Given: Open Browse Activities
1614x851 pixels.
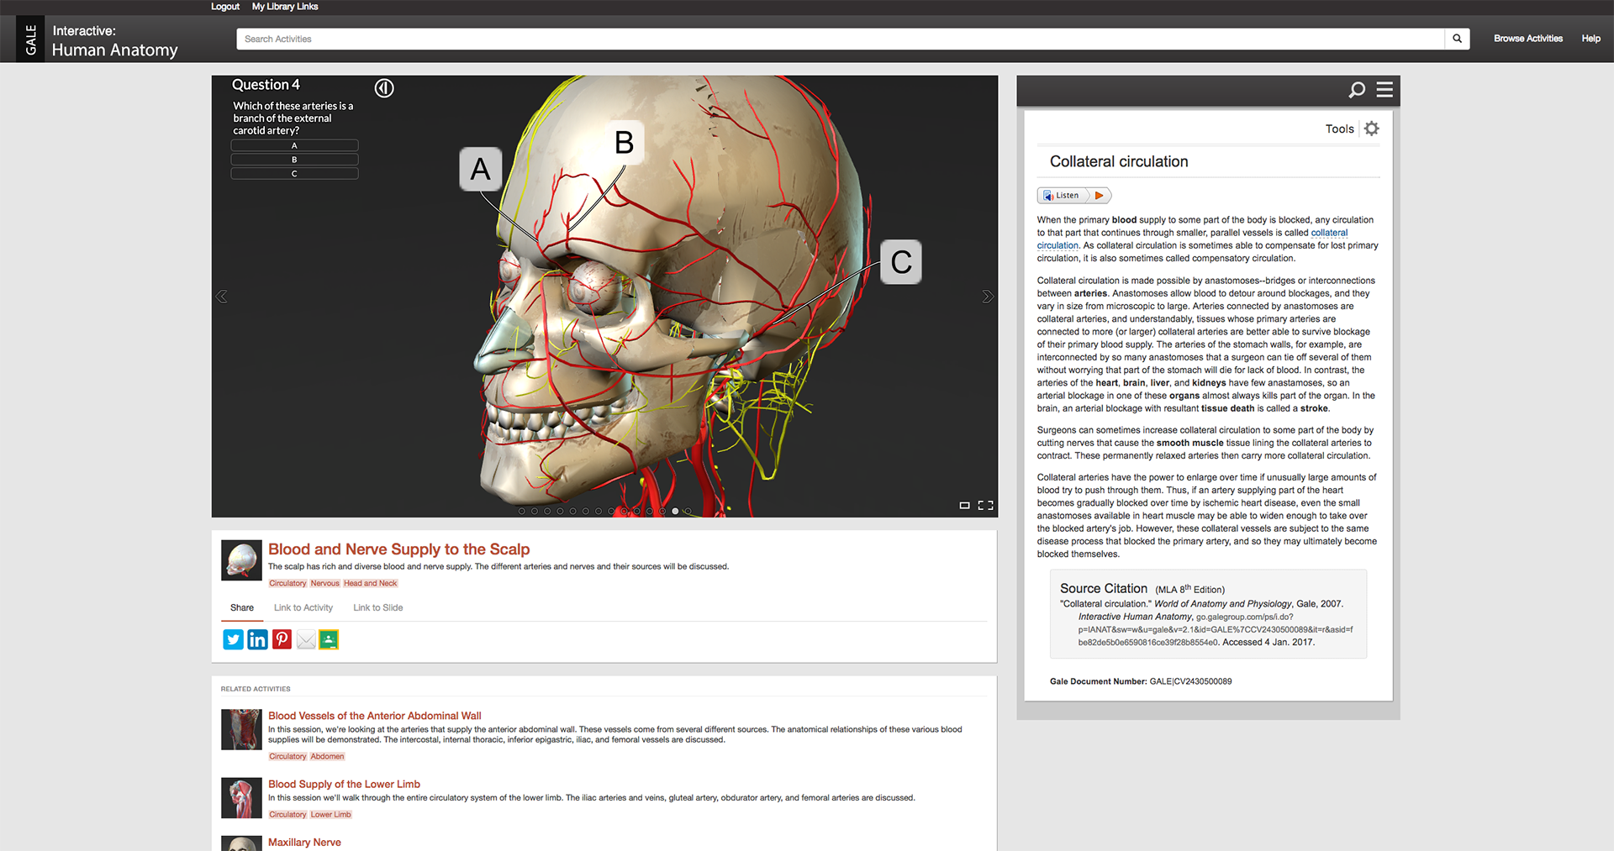Looking at the screenshot, I should coord(1528,39).
